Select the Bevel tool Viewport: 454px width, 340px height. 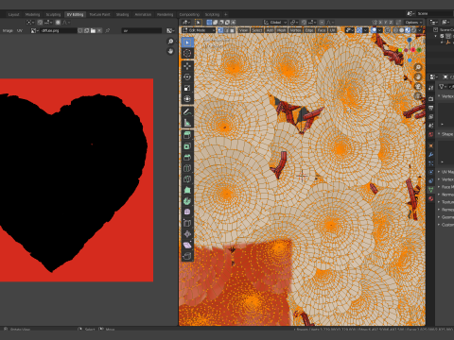(x=187, y=158)
